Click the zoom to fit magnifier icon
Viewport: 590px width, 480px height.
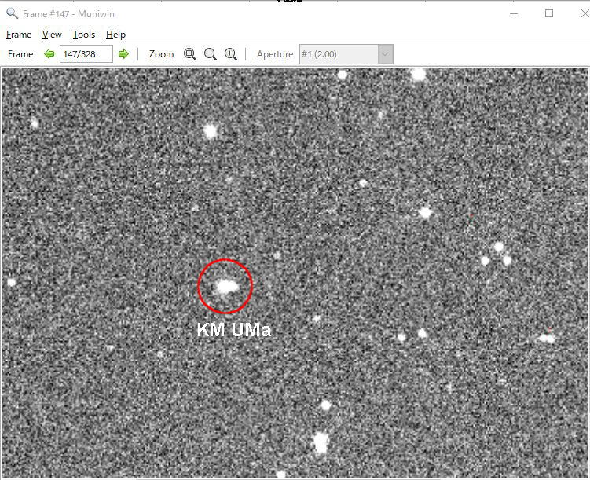coord(189,54)
